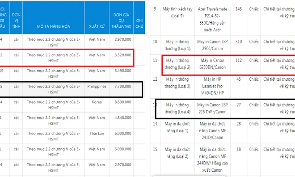Viewport: 295px width, 177px height.
Task: Click the Canon MF 244DW model cell
Action: coord(212,160)
